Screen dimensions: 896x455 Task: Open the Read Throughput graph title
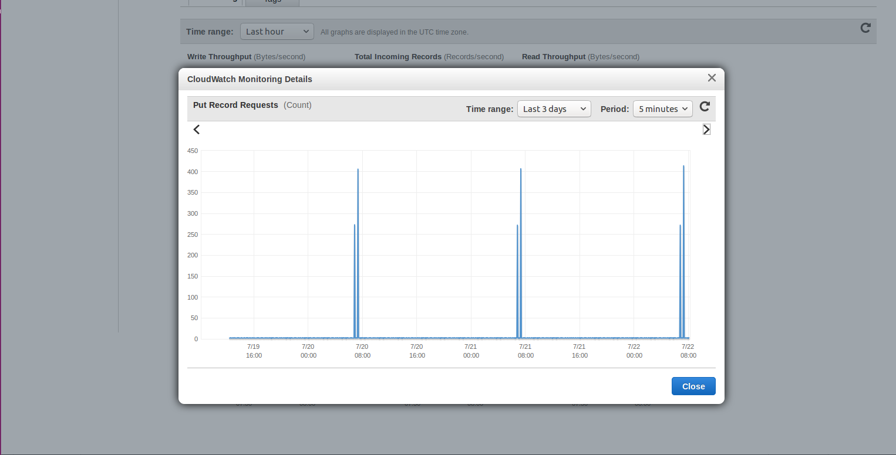(553, 57)
